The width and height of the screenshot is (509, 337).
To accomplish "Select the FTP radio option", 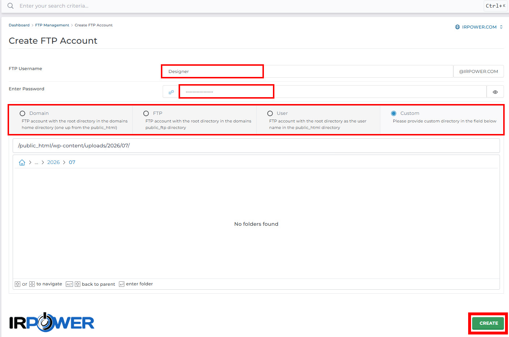I will click(x=146, y=113).
